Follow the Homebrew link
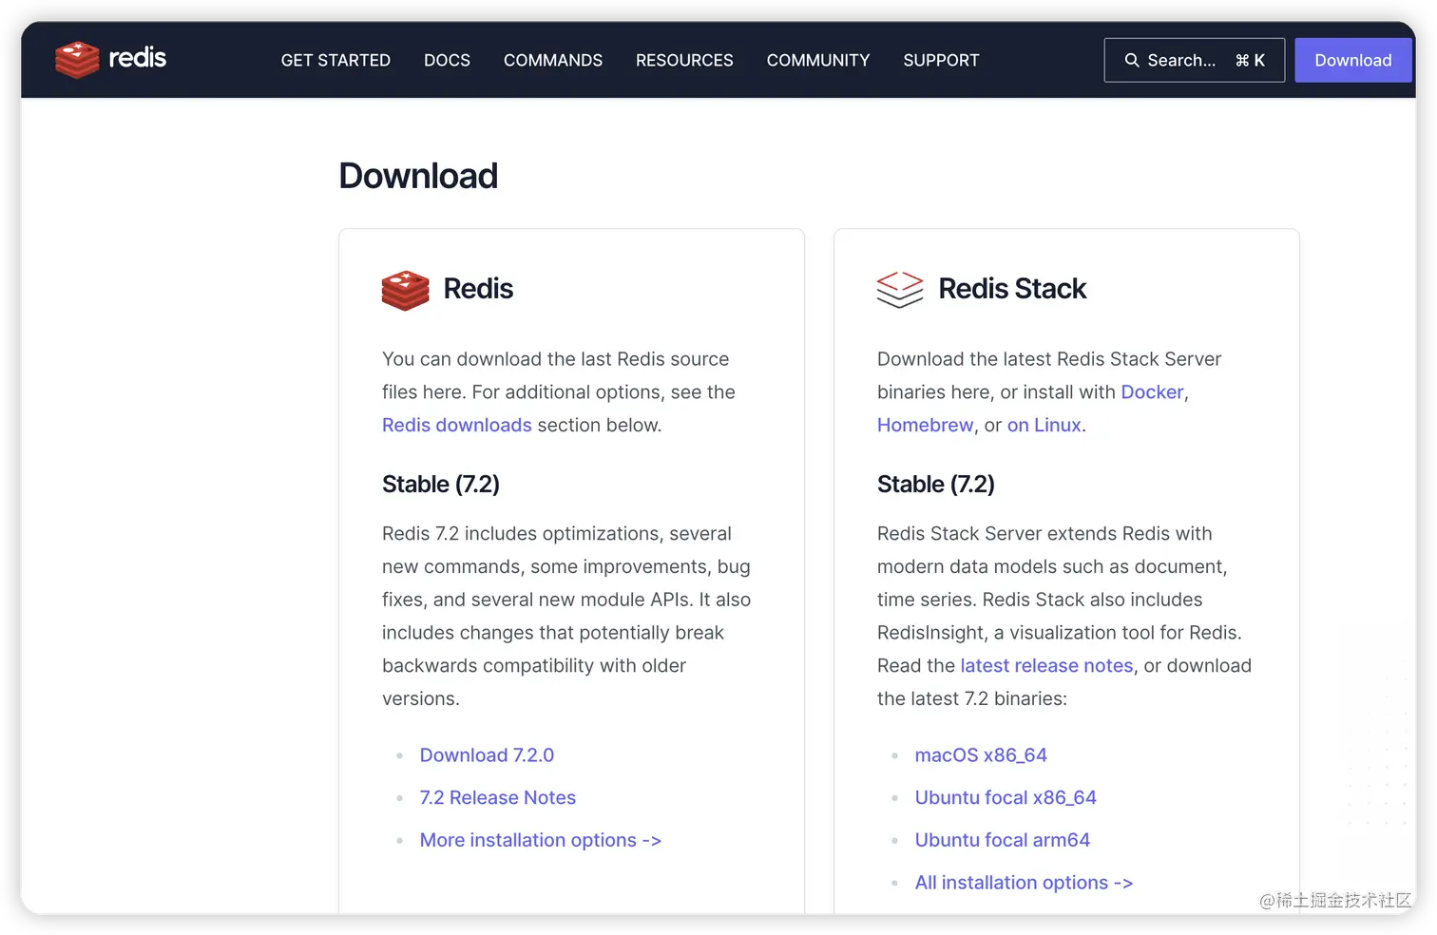 point(925,425)
